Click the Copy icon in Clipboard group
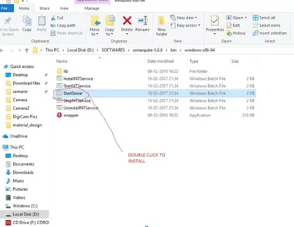The height and width of the screenshot is (227, 294). 27,21
